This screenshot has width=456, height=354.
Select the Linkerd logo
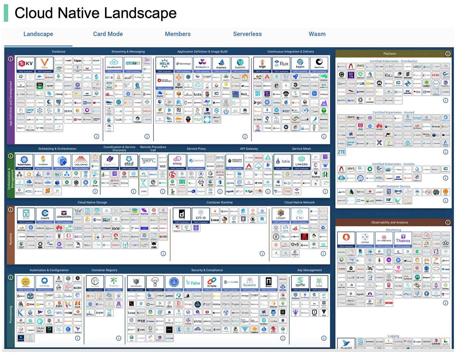tap(301, 162)
